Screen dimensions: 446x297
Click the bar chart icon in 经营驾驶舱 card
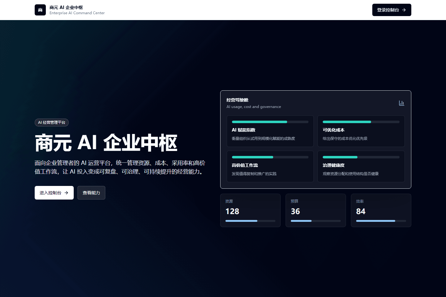pos(401,103)
